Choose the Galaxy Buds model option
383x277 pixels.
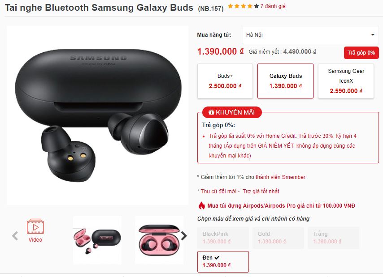click(x=285, y=81)
